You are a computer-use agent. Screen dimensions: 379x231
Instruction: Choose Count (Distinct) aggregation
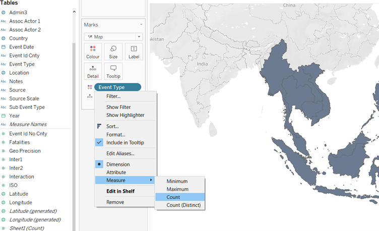pos(179,205)
